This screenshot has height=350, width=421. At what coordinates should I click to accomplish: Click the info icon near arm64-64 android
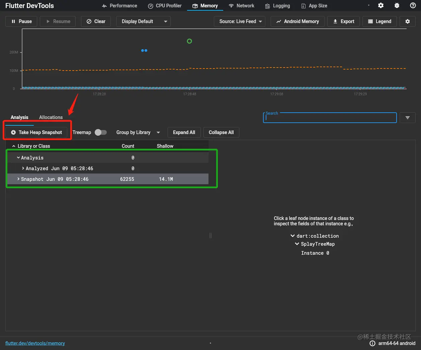[372, 343]
